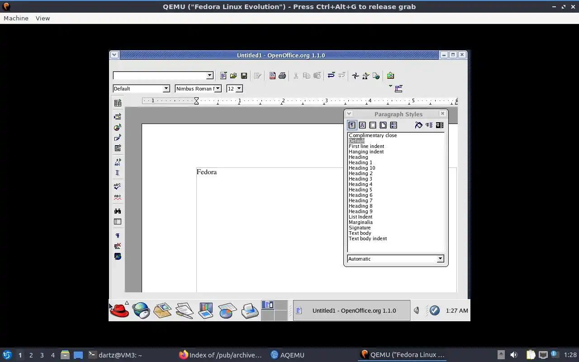Open the Automatic style filter dropdown

(440, 259)
